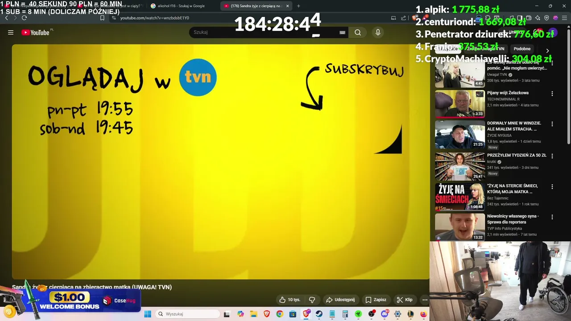
Task: Open File Explorer from the taskbar
Action: click(x=253, y=314)
